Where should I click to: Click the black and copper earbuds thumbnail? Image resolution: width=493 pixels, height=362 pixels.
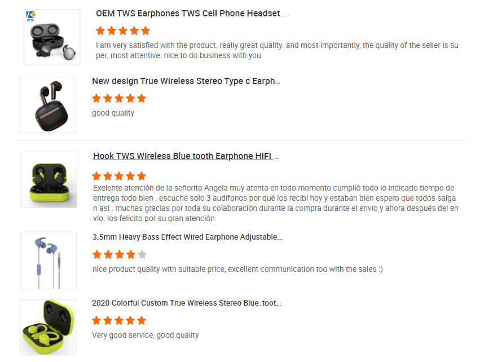coord(48,105)
